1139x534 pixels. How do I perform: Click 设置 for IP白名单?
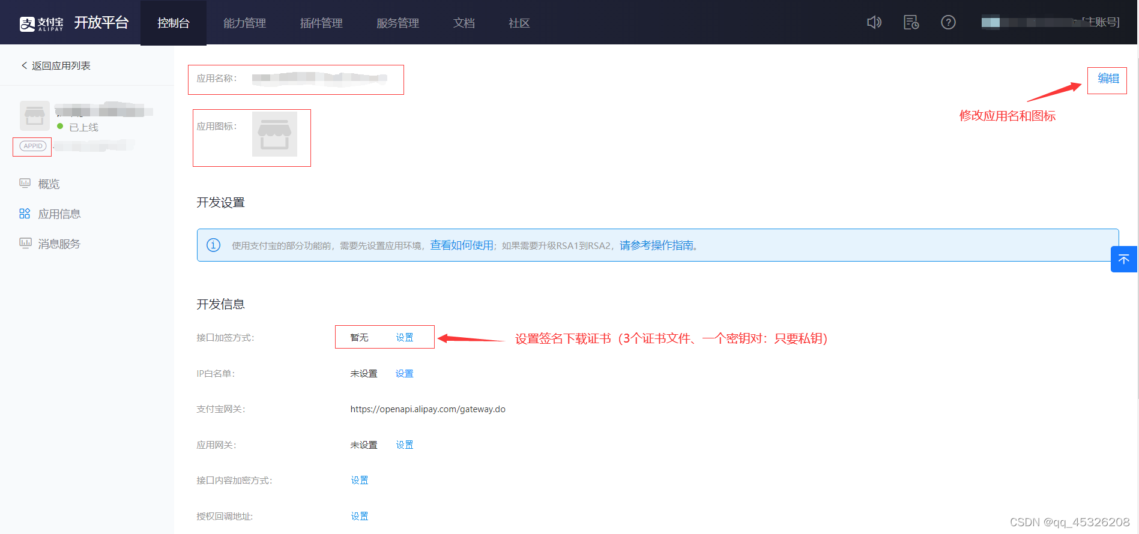coord(405,373)
